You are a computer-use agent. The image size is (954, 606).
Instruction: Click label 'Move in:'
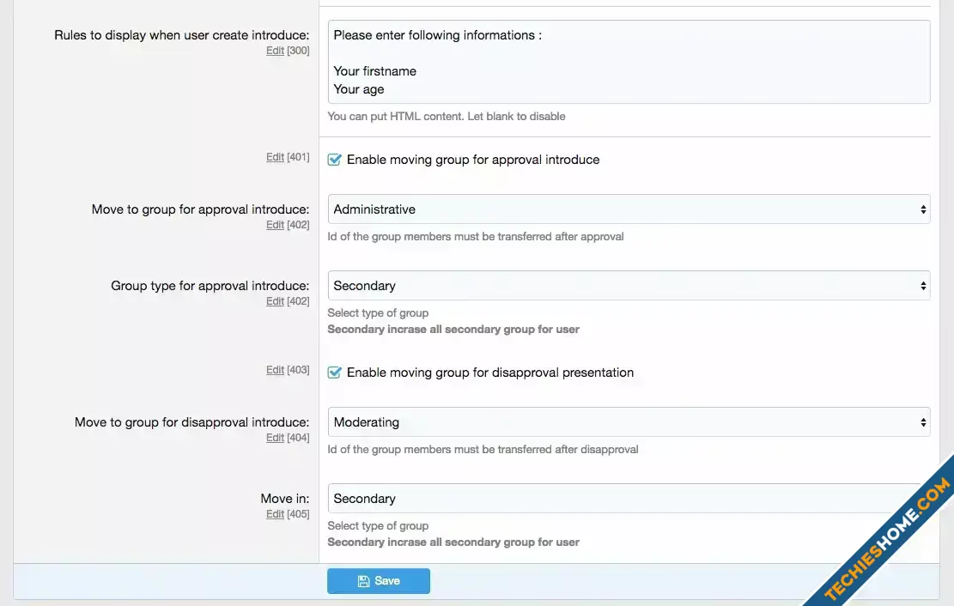(x=285, y=499)
